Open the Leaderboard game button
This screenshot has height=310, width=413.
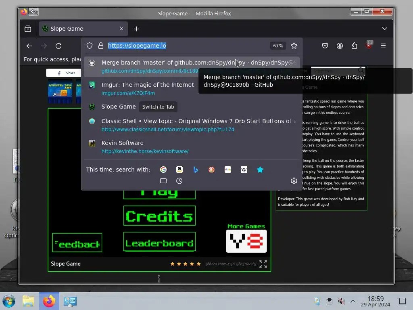(x=159, y=242)
